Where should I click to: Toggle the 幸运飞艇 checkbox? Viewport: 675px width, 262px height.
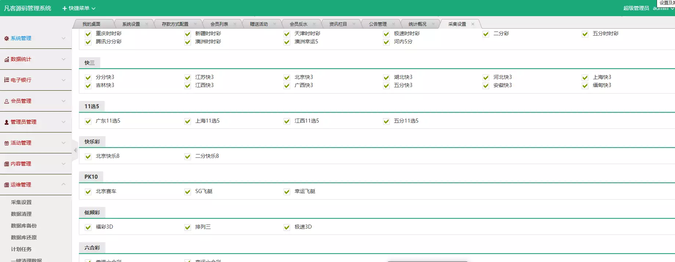click(287, 192)
